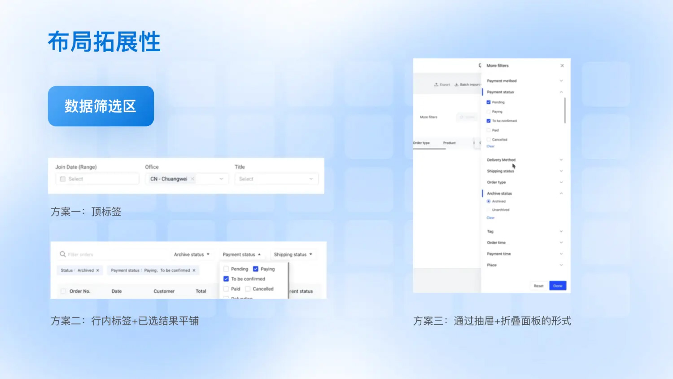The height and width of the screenshot is (379, 673).
Task: Select the Unarchived radio option
Action: (x=489, y=210)
